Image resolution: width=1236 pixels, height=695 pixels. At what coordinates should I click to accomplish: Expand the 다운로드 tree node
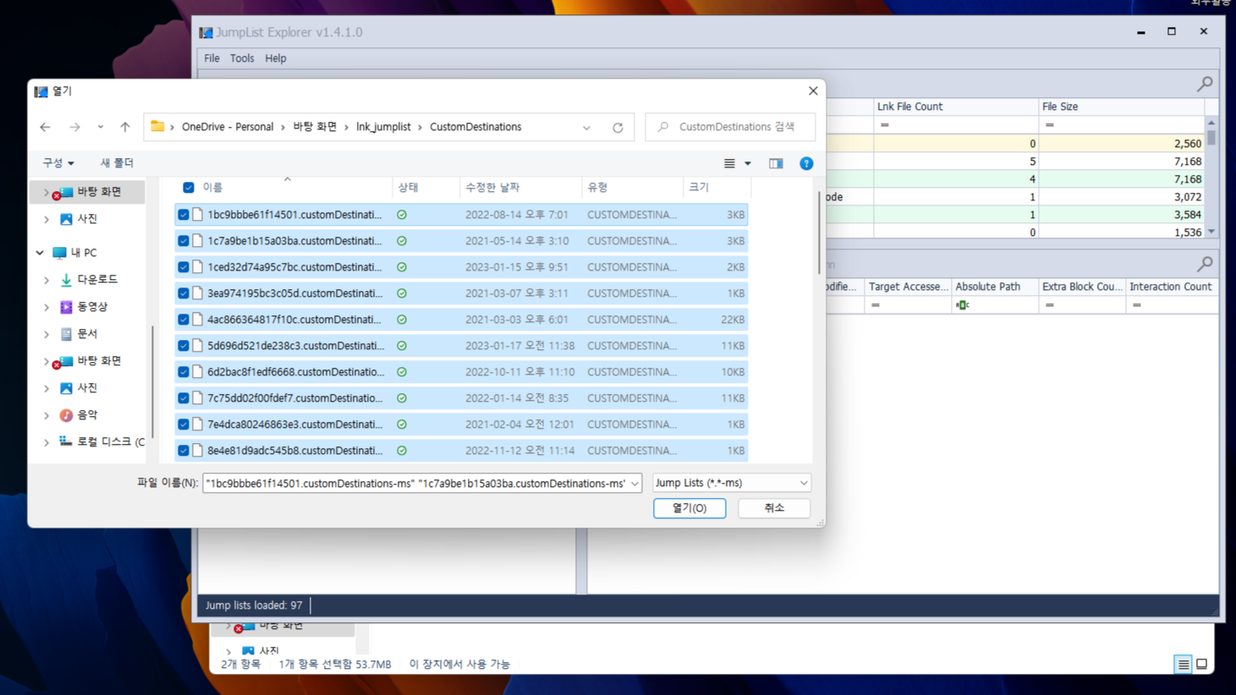pyautogui.click(x=47, y=280)
